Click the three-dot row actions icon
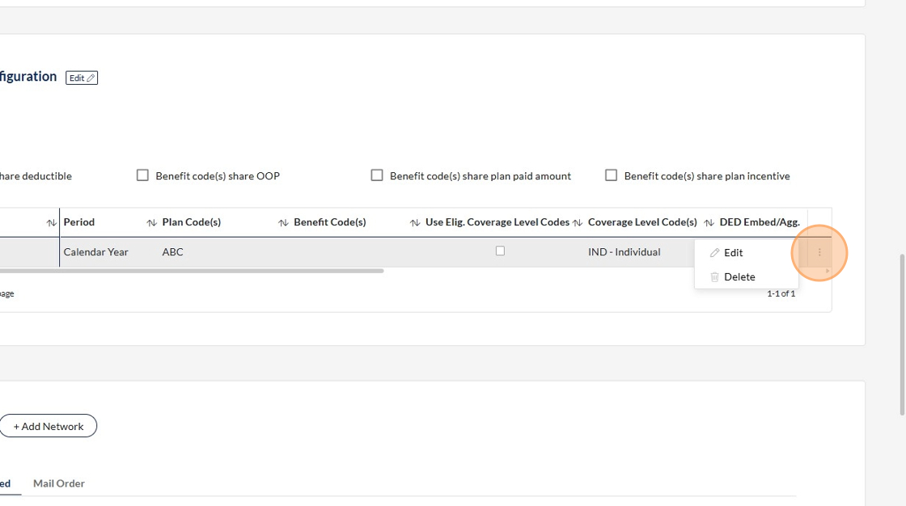The image size is (906, 506). 819,252
